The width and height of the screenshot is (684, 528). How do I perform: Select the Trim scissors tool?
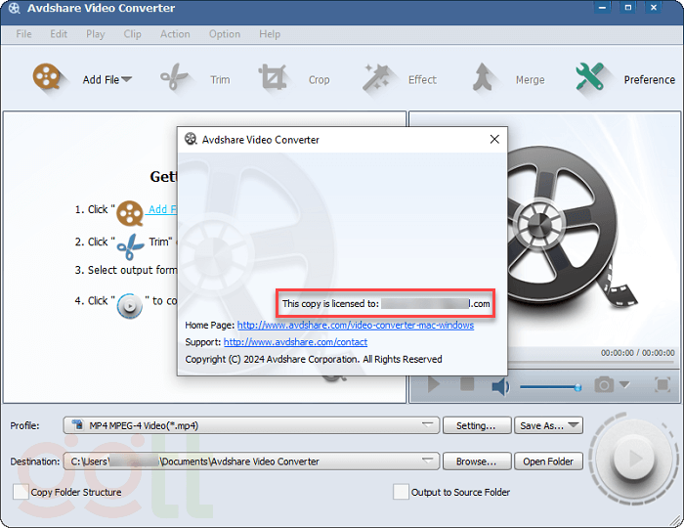(174, 78)
